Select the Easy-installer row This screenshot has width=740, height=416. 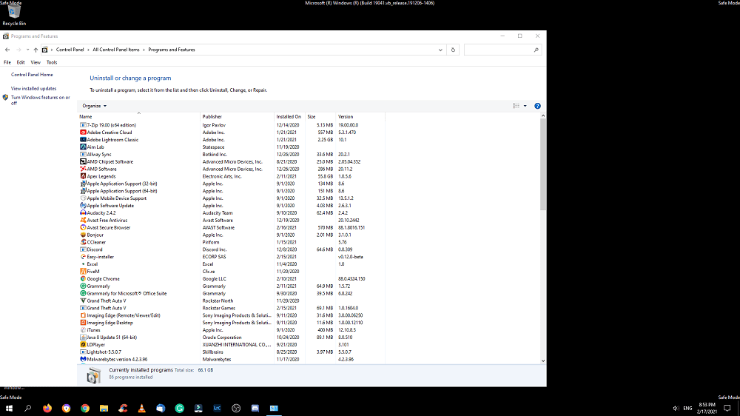231,257
